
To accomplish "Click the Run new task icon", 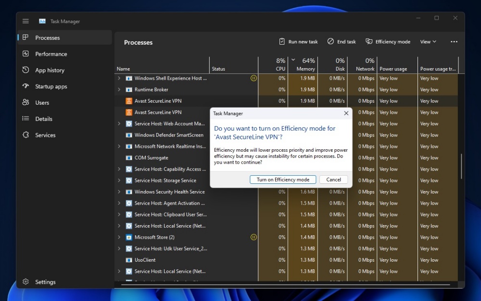I will pyautogui.click(x=281, y=42).
